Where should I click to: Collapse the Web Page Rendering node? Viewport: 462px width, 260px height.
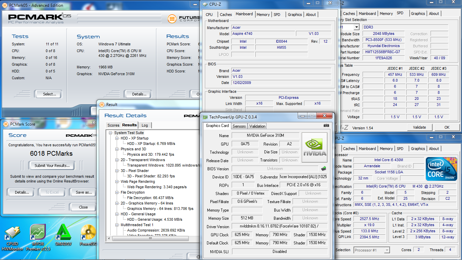pyautogui.click(x=117, y=182)
